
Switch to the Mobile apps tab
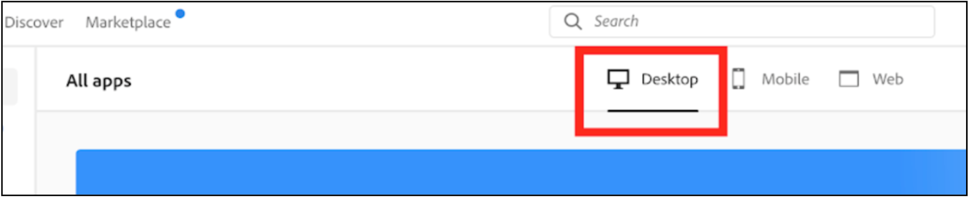pos(771,79)
